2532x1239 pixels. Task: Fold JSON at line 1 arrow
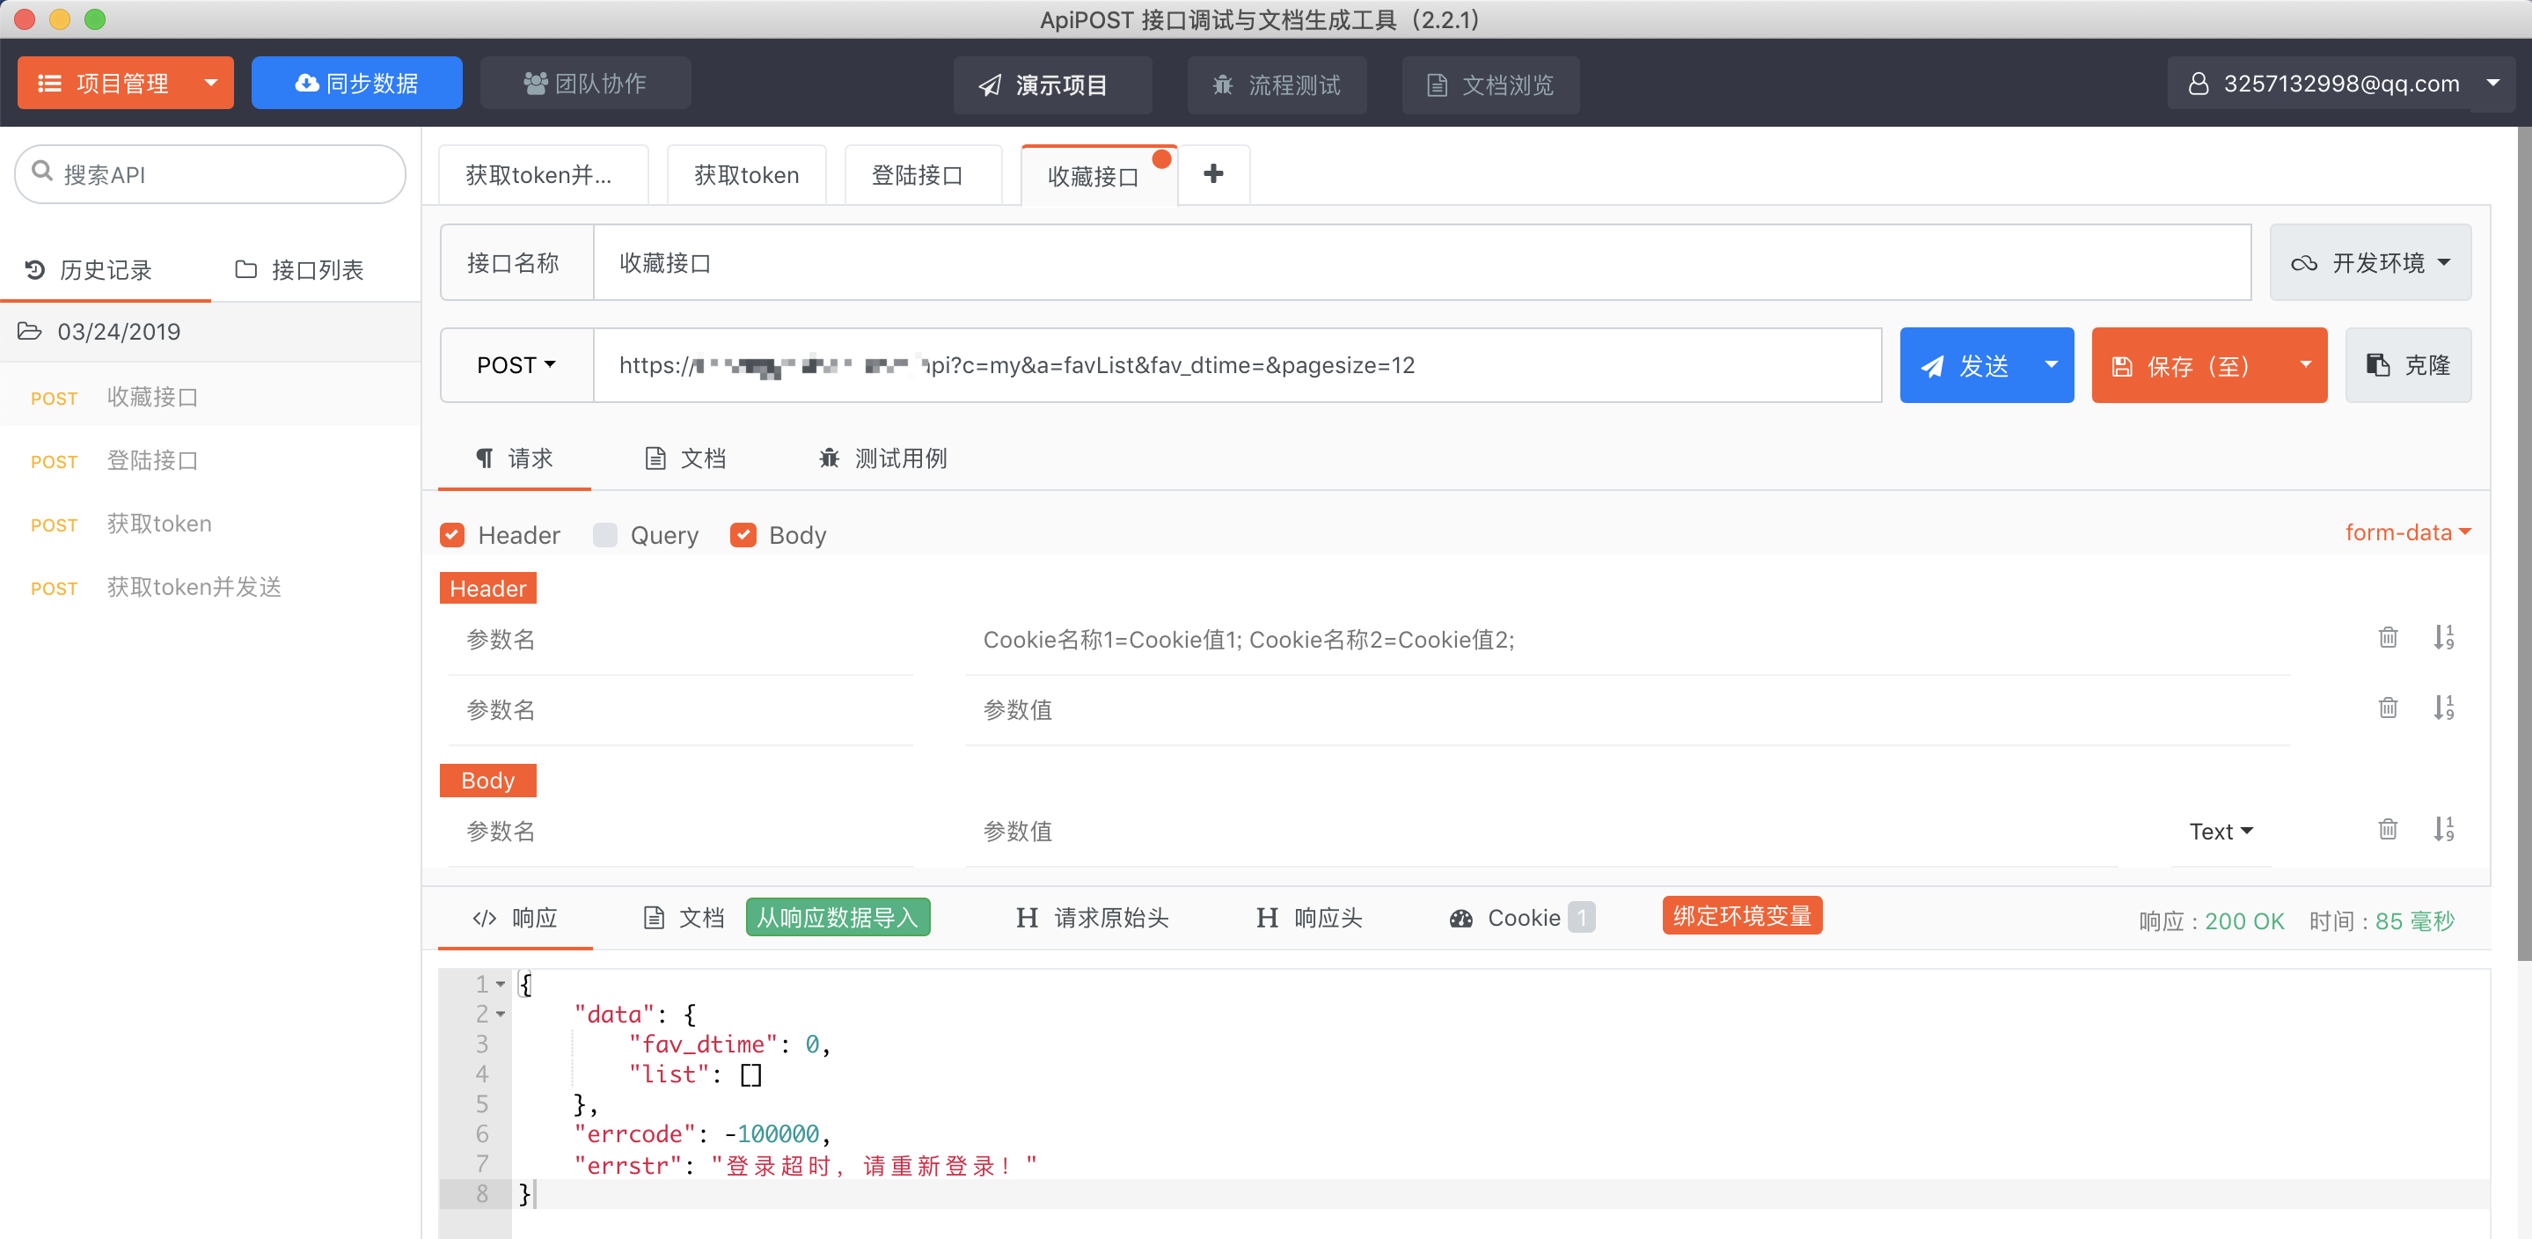coord(501,983)
